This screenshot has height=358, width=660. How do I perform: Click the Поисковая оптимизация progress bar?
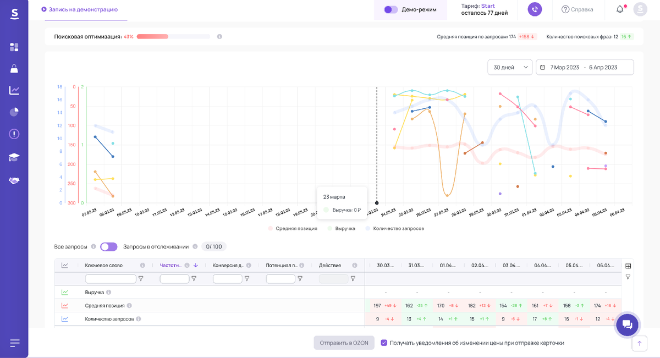pyautogui.click(x=173, y=37)
